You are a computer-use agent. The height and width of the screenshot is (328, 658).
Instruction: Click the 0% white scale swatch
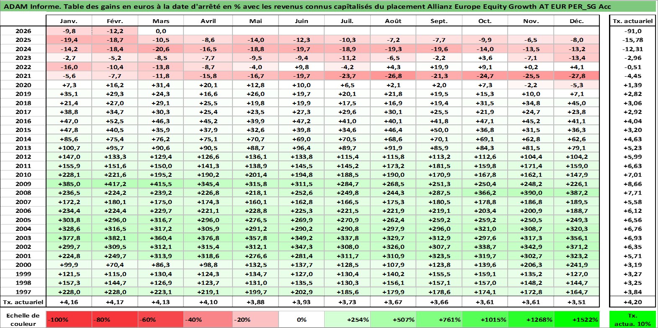(x=302, y=319)
